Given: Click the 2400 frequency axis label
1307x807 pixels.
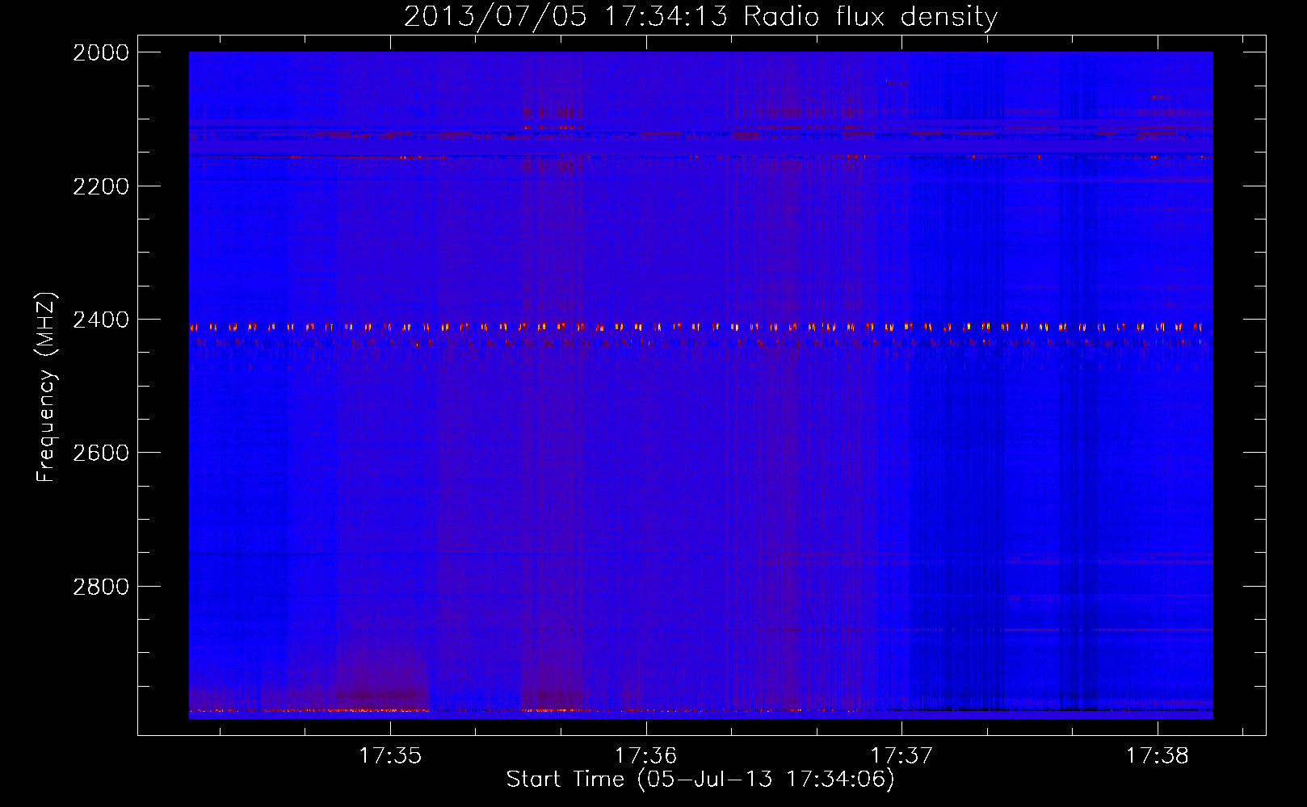Looking at the screenshot, I should pyautogui.click(x=100, y=320).
